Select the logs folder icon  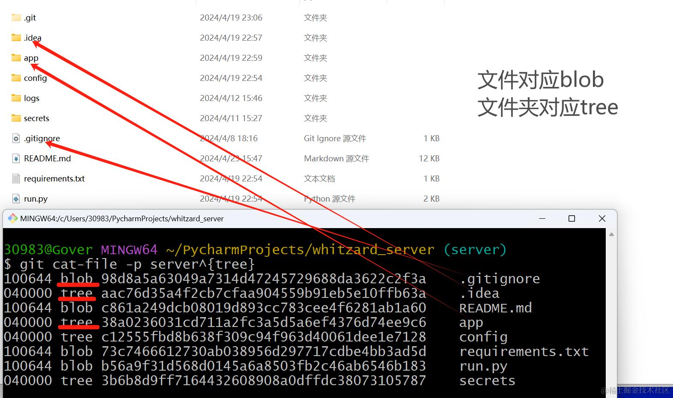coord(16,98)
